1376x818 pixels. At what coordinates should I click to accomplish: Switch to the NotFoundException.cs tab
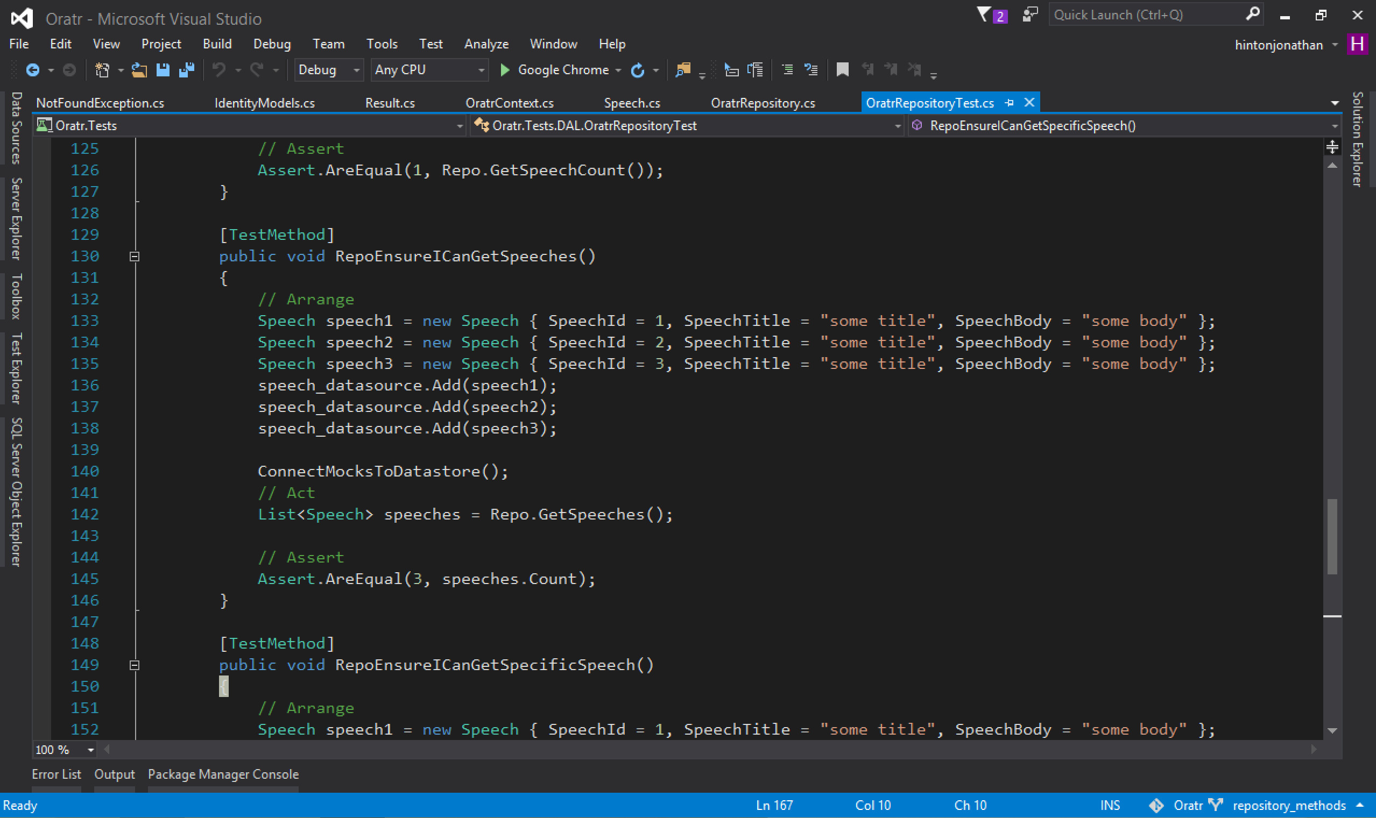(100, 103)
